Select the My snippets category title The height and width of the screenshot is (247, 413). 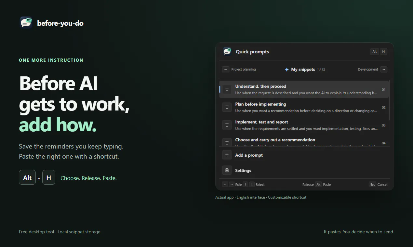pyautogui.click(x=303, y=69)
